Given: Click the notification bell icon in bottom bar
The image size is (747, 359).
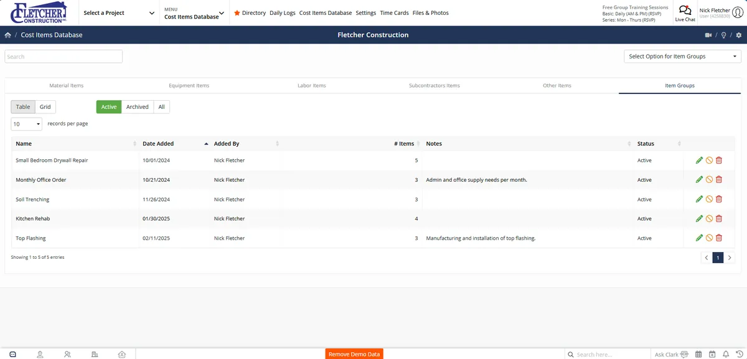Looking at the screenshot, I should pos(726,355).
